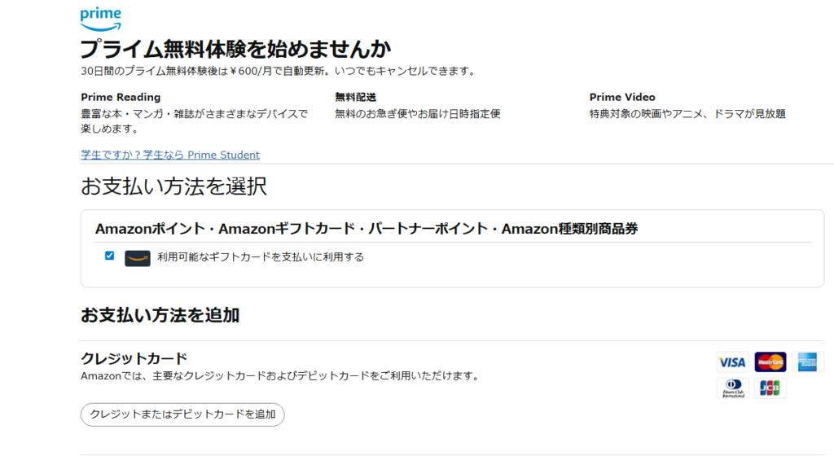The height and width of the screenshot is (456, 834).
Task: Click the プライム無料体験を始めませんか title
Action: [235, 48]
